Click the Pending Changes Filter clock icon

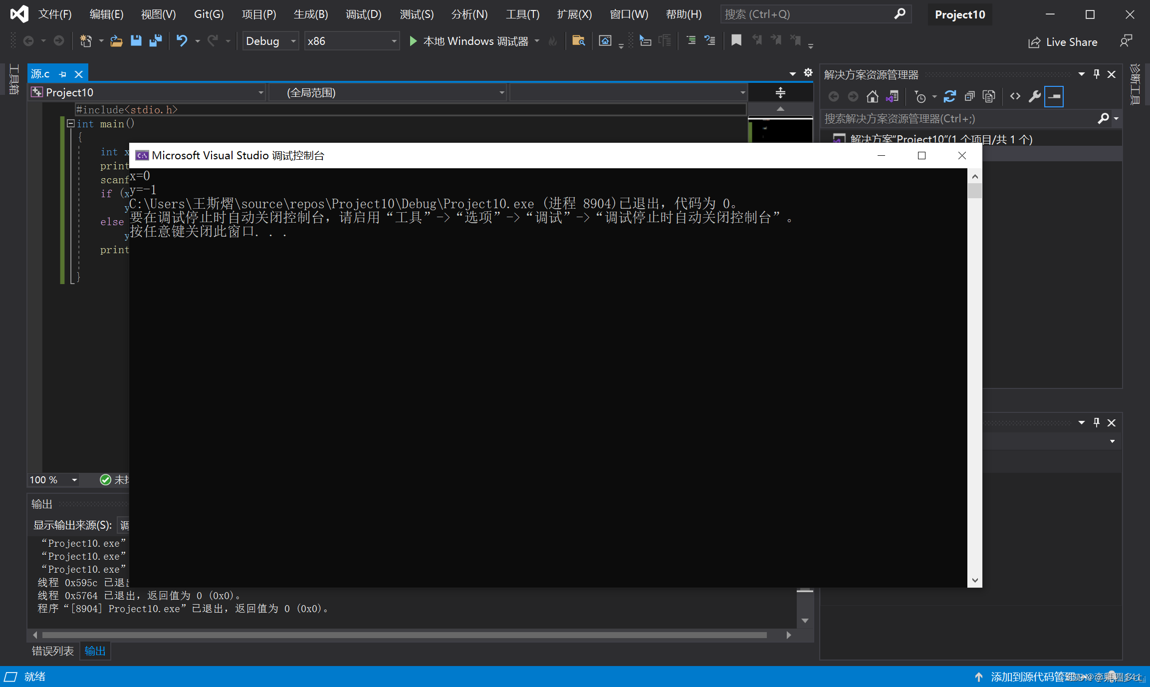coord(920,96)
